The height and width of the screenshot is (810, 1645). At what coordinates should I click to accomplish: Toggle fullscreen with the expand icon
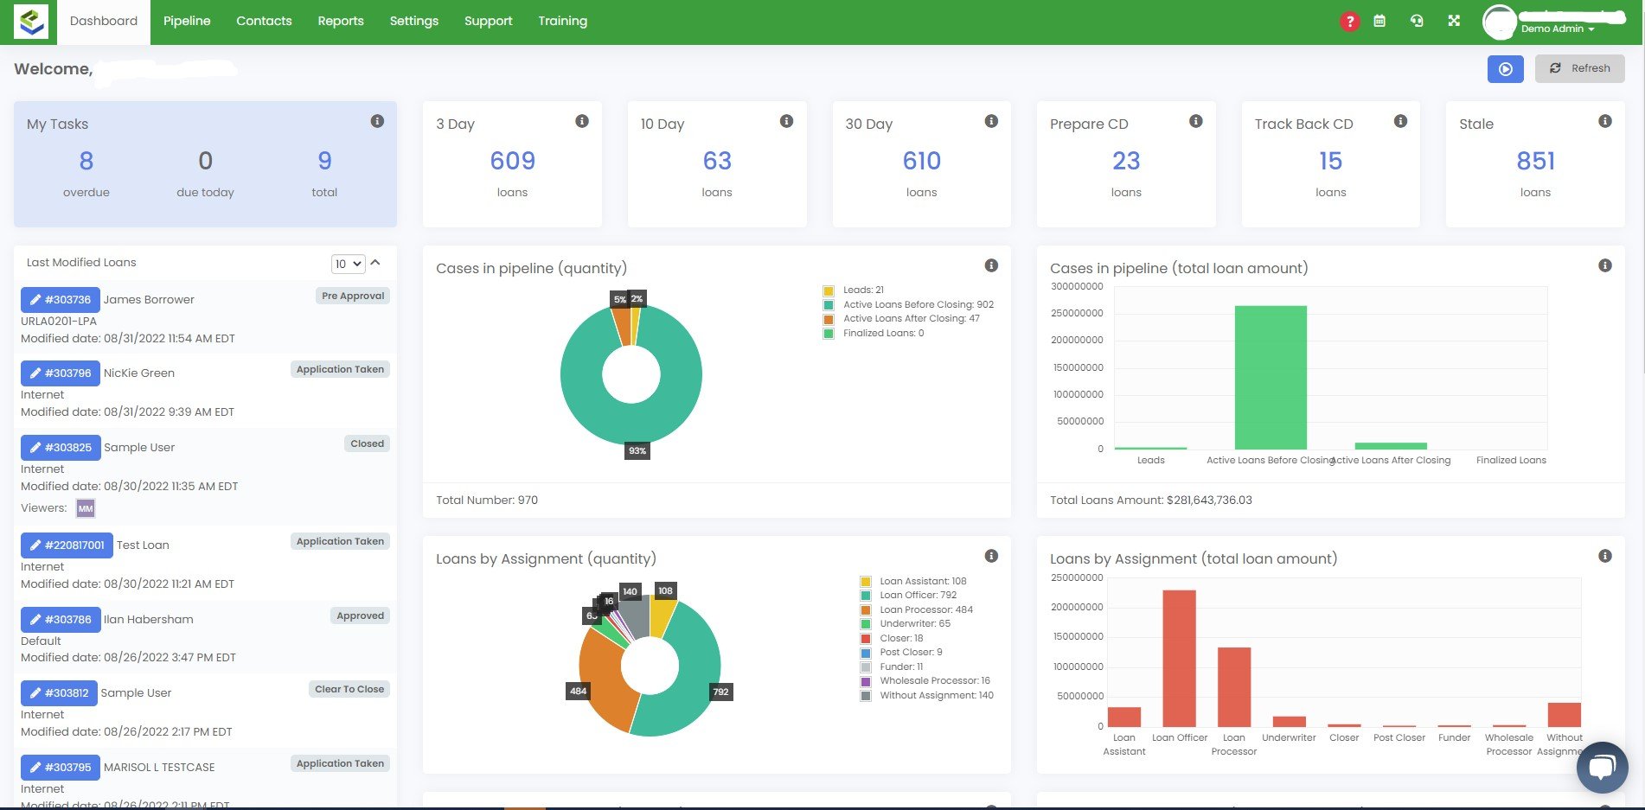[x=1454, y=21]
